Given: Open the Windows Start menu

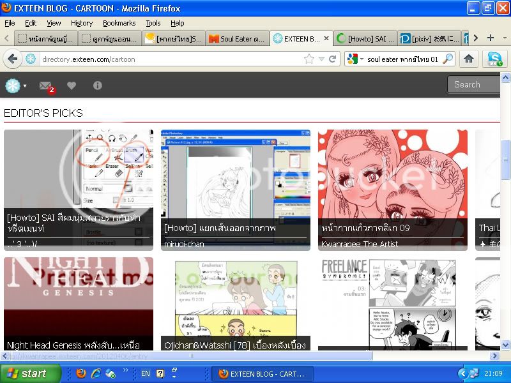Looking at the screenshot, I should pos(31,373).
